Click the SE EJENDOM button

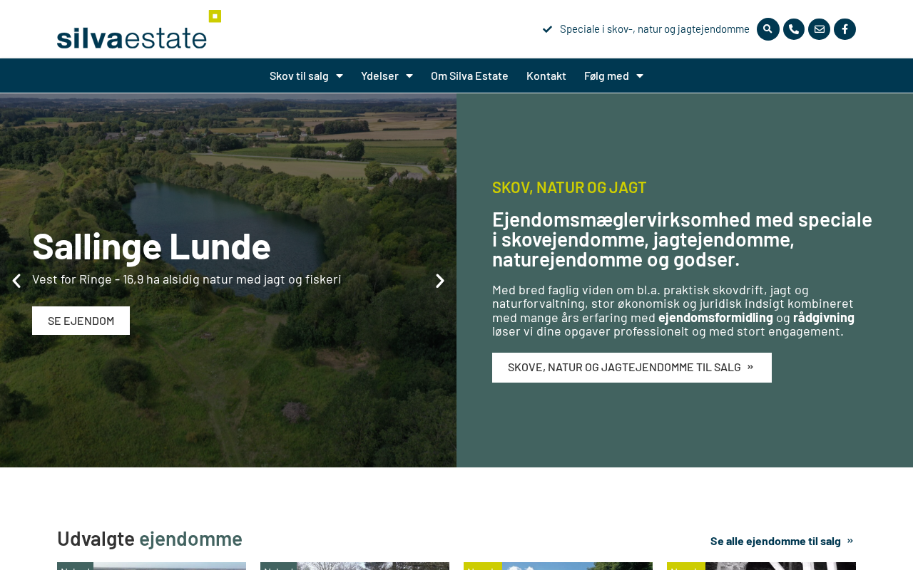pyautogui.click(x=81, y=321)
